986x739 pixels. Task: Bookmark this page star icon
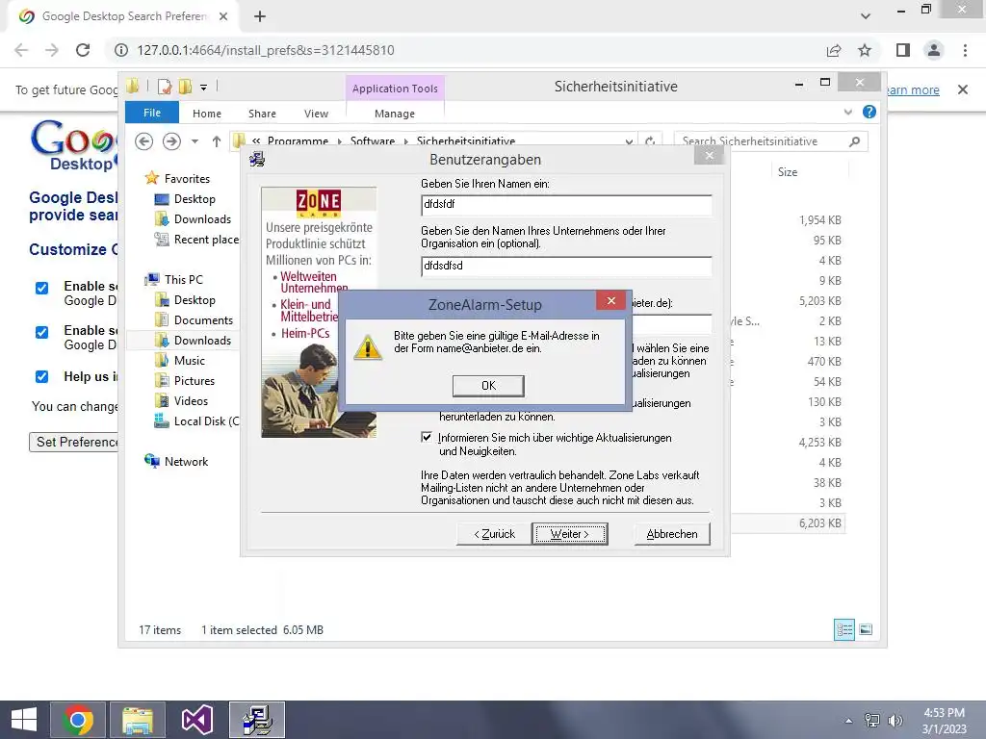865,50
